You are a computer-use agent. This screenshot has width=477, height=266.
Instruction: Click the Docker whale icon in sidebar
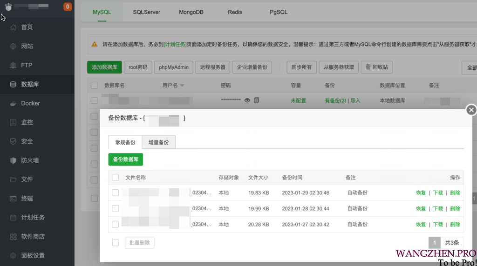[13, 103]
